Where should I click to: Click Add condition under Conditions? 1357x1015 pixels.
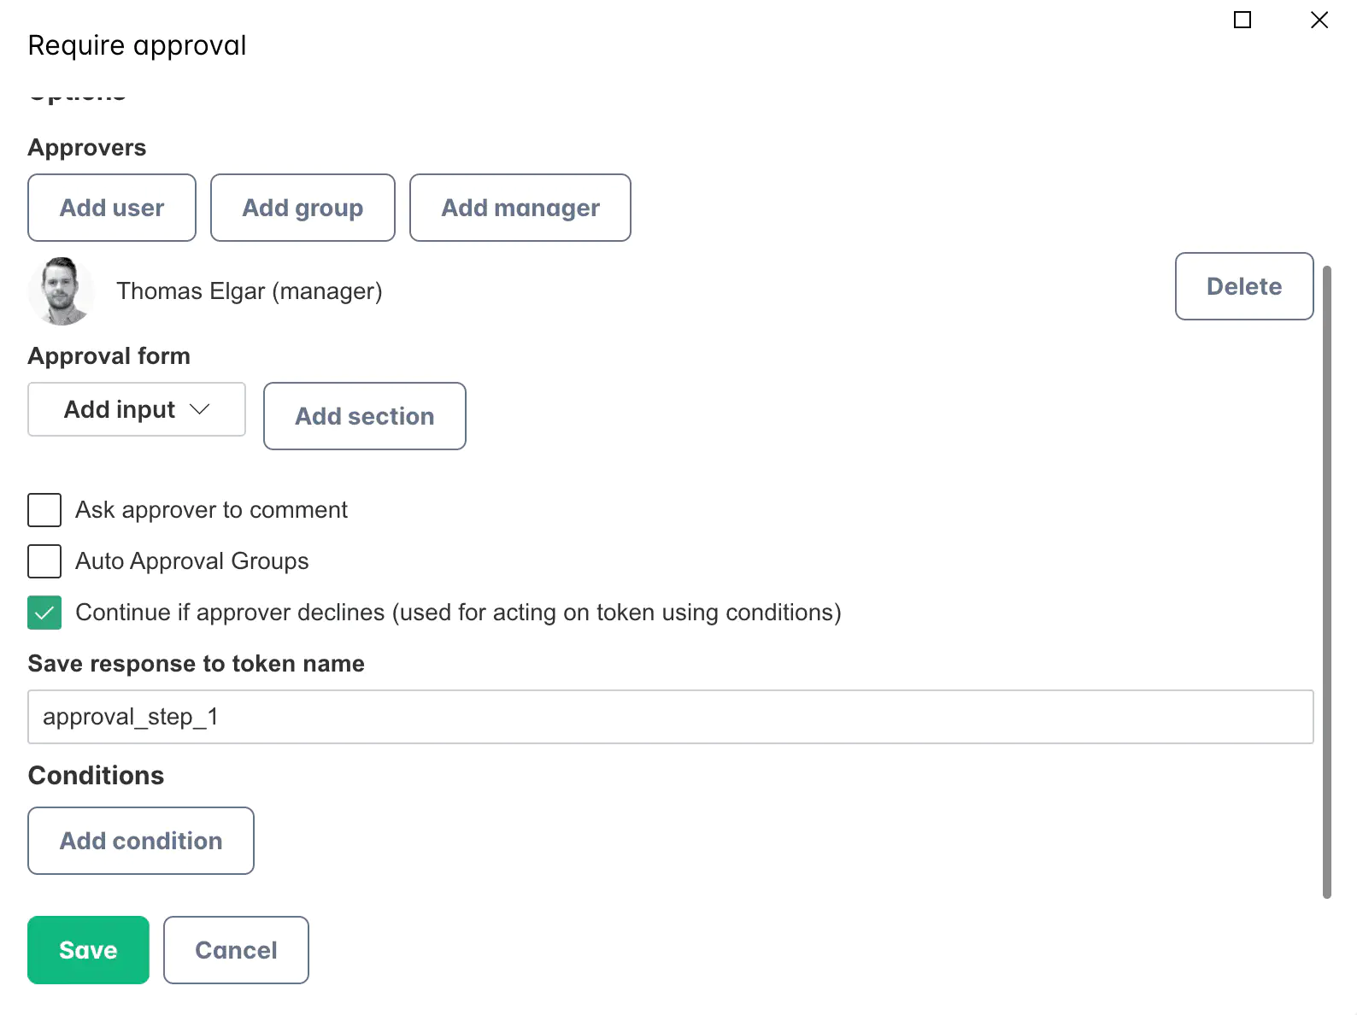click(x=140, y=841)
